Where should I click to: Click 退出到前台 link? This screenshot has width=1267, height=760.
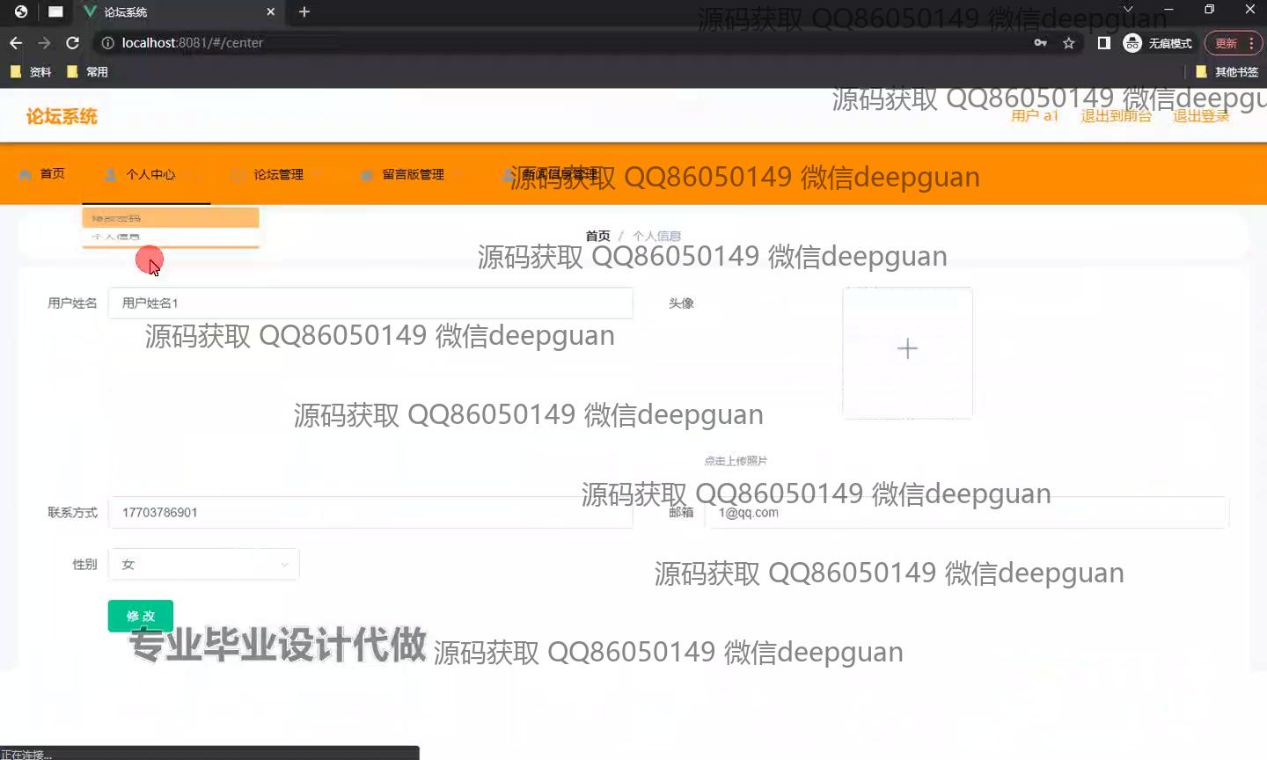[1116, 116]
